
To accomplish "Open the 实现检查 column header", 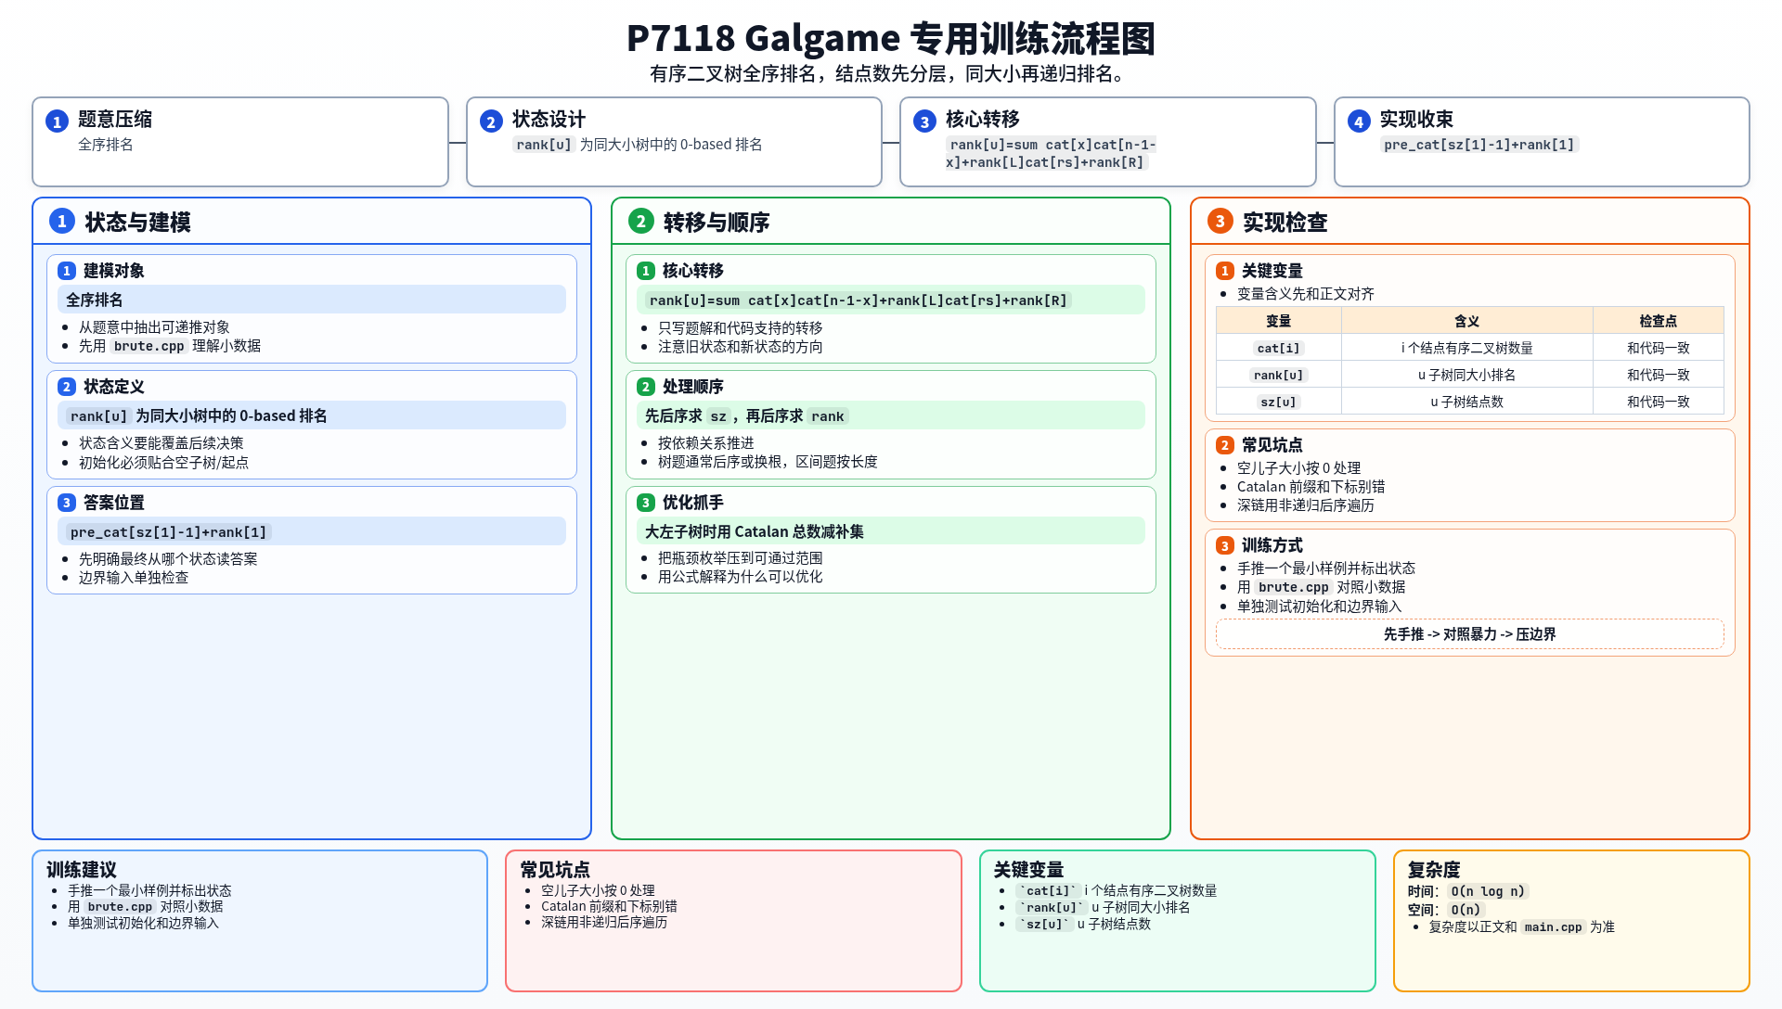I will click(1470, 222).
